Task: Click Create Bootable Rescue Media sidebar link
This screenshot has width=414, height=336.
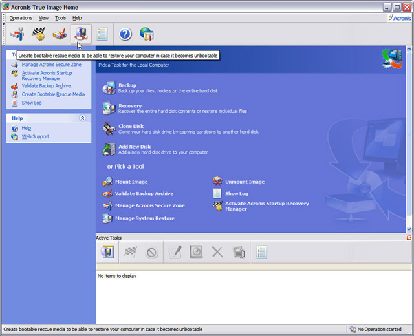Action: click(x=53, y=94)
